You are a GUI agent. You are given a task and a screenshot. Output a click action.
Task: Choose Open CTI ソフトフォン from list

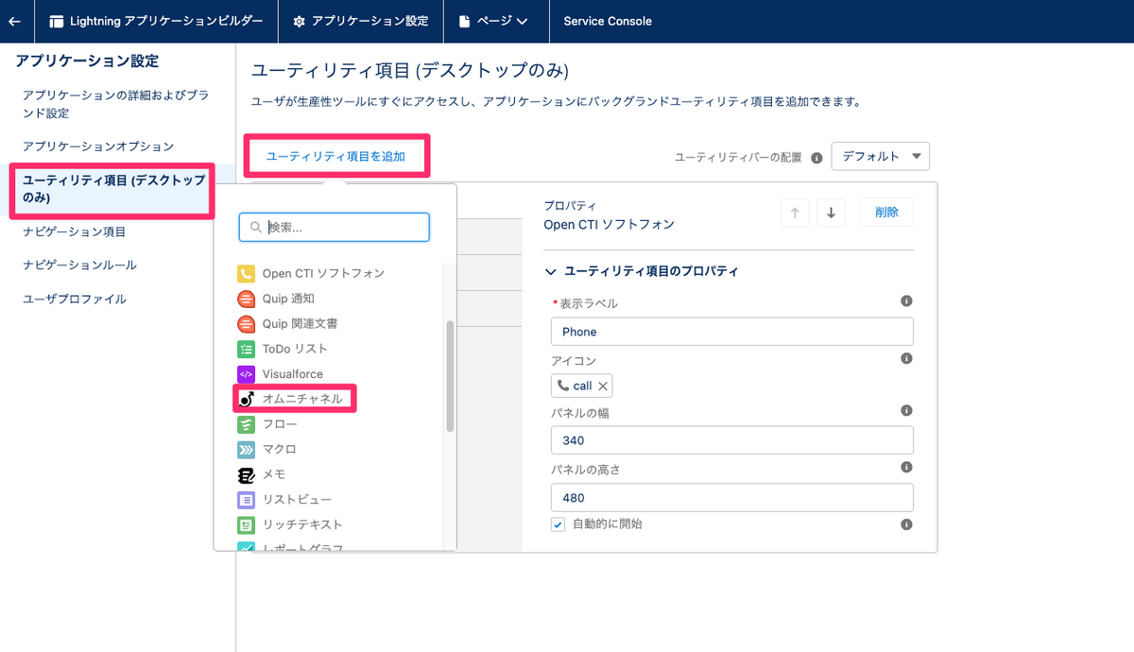click(323, 273)
